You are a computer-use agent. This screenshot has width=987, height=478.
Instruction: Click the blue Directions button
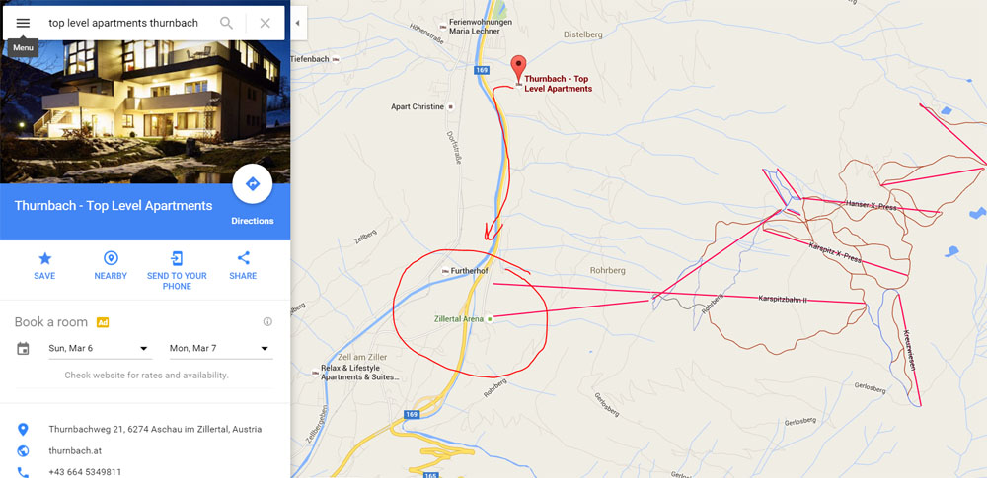[x=253, y=184]
